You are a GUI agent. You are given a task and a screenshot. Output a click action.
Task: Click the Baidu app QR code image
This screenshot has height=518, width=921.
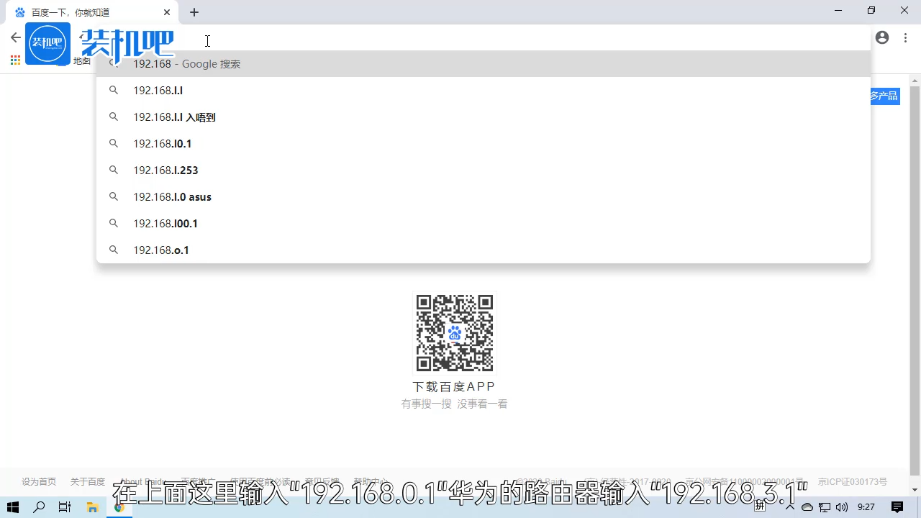(x=454, y=333)
